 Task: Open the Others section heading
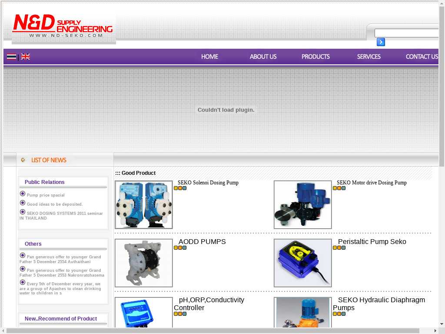click(33, 244)
